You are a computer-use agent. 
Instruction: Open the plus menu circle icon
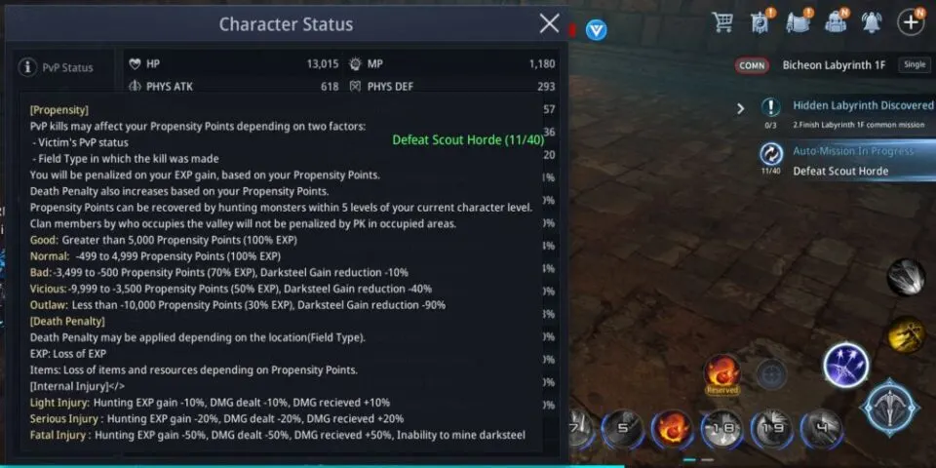[x=911, y=22]
